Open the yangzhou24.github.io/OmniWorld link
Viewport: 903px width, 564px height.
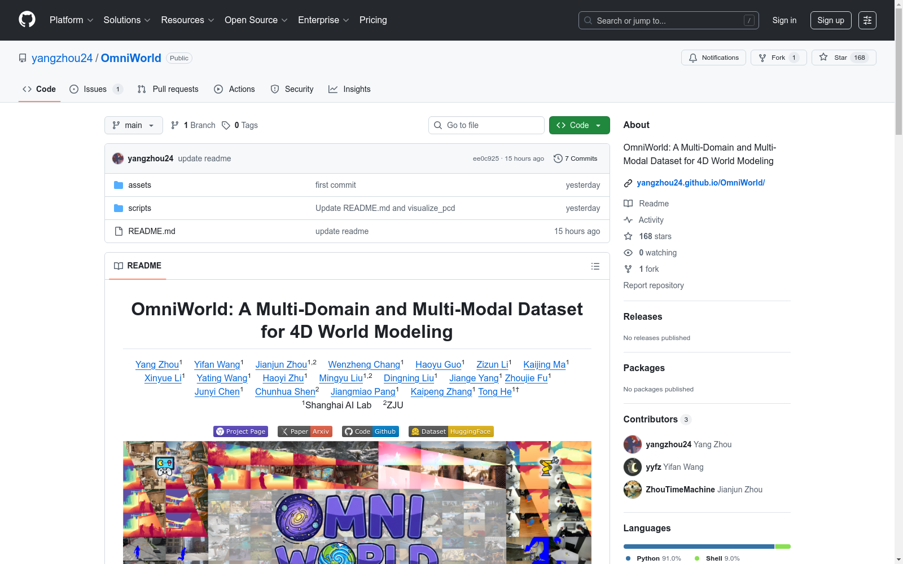[700, 183]
